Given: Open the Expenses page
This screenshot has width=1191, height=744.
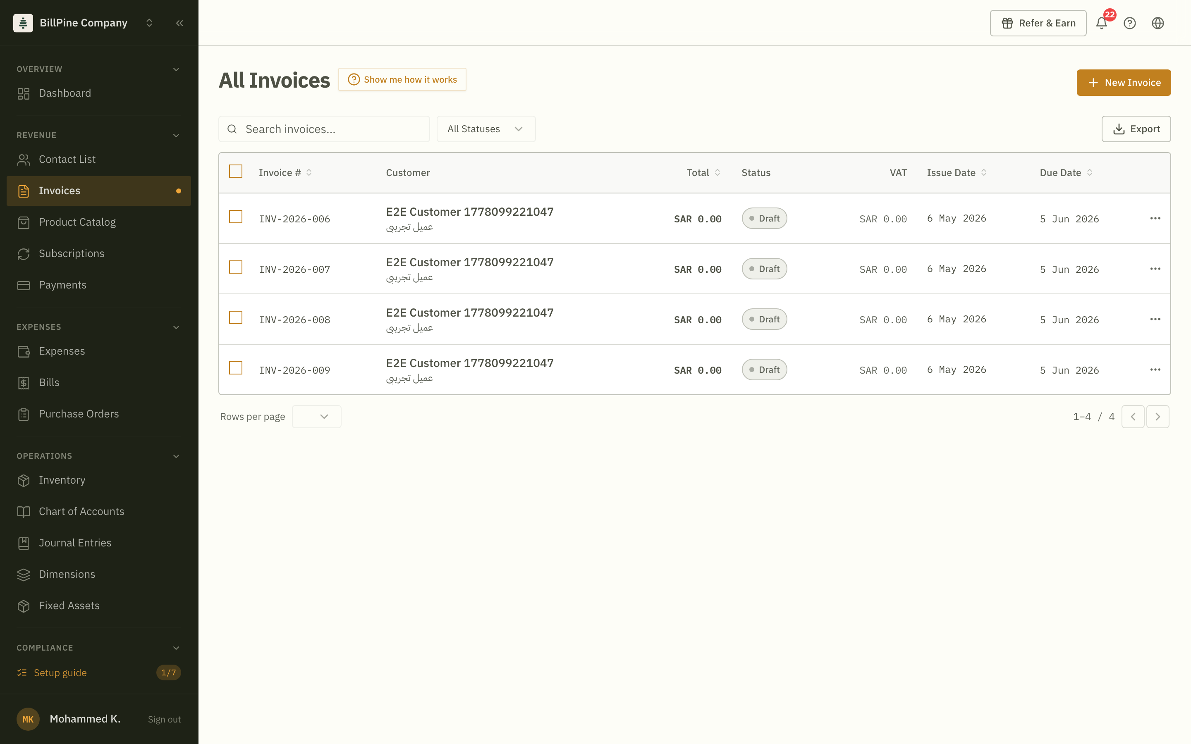Looking at the screenshot, I should (99, 351).
